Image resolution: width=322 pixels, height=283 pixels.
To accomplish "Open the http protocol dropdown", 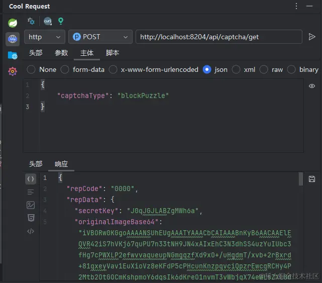I will (45, 37).
